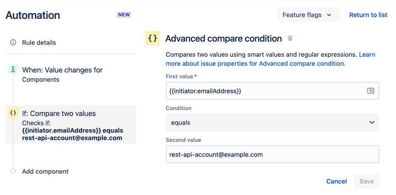Click the yellow braces icon in rule sidebar
The height and width of the screenshot is (195, 396).
tap(13, 113)
